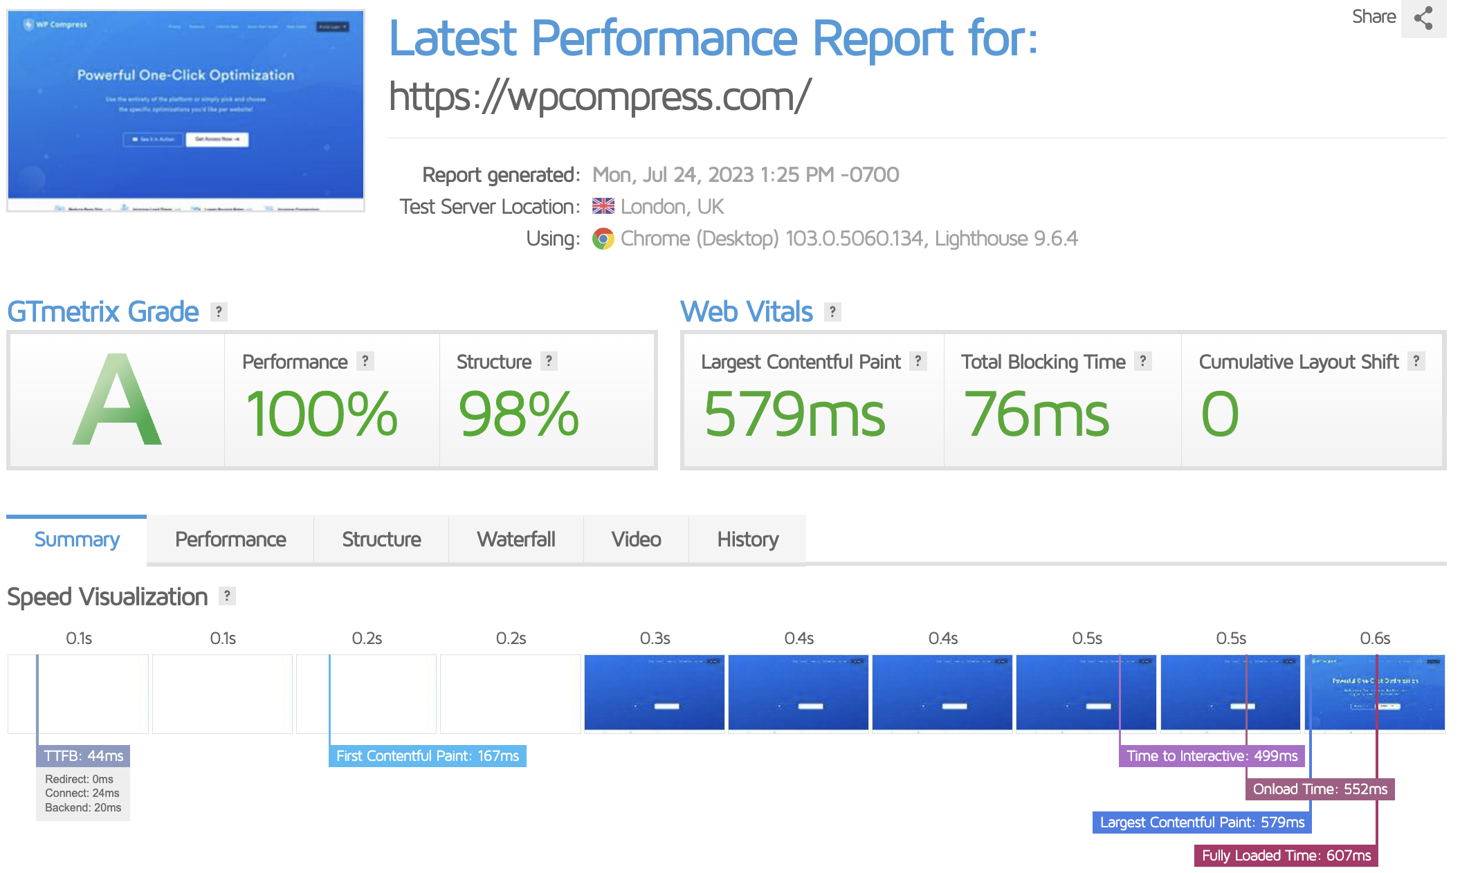
Task: Click the 98% Structure score
Action: [x=518, y=414]
